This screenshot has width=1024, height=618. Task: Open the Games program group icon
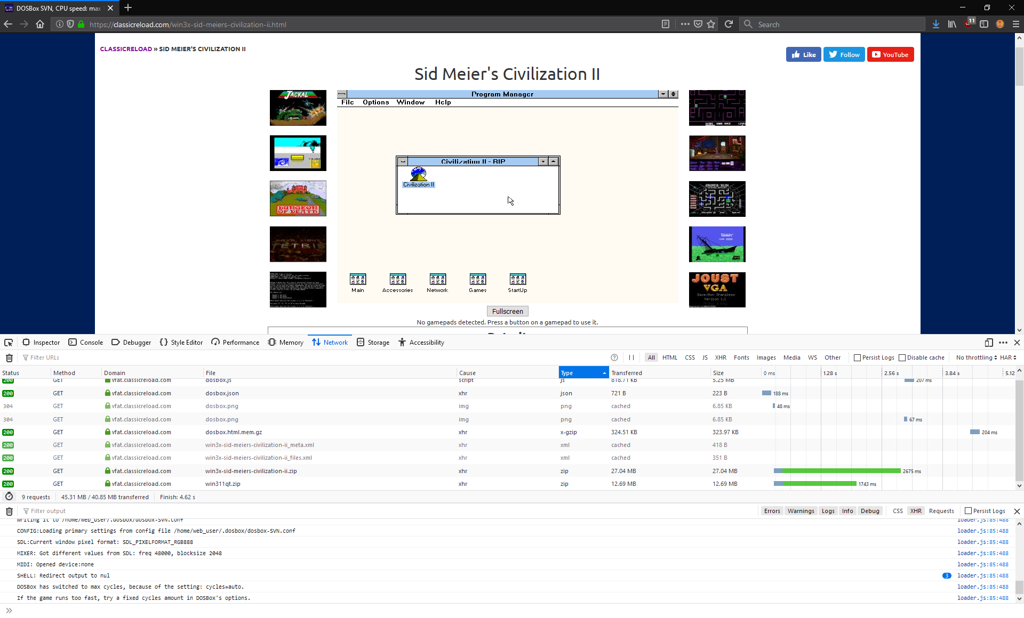coord(478,283)
